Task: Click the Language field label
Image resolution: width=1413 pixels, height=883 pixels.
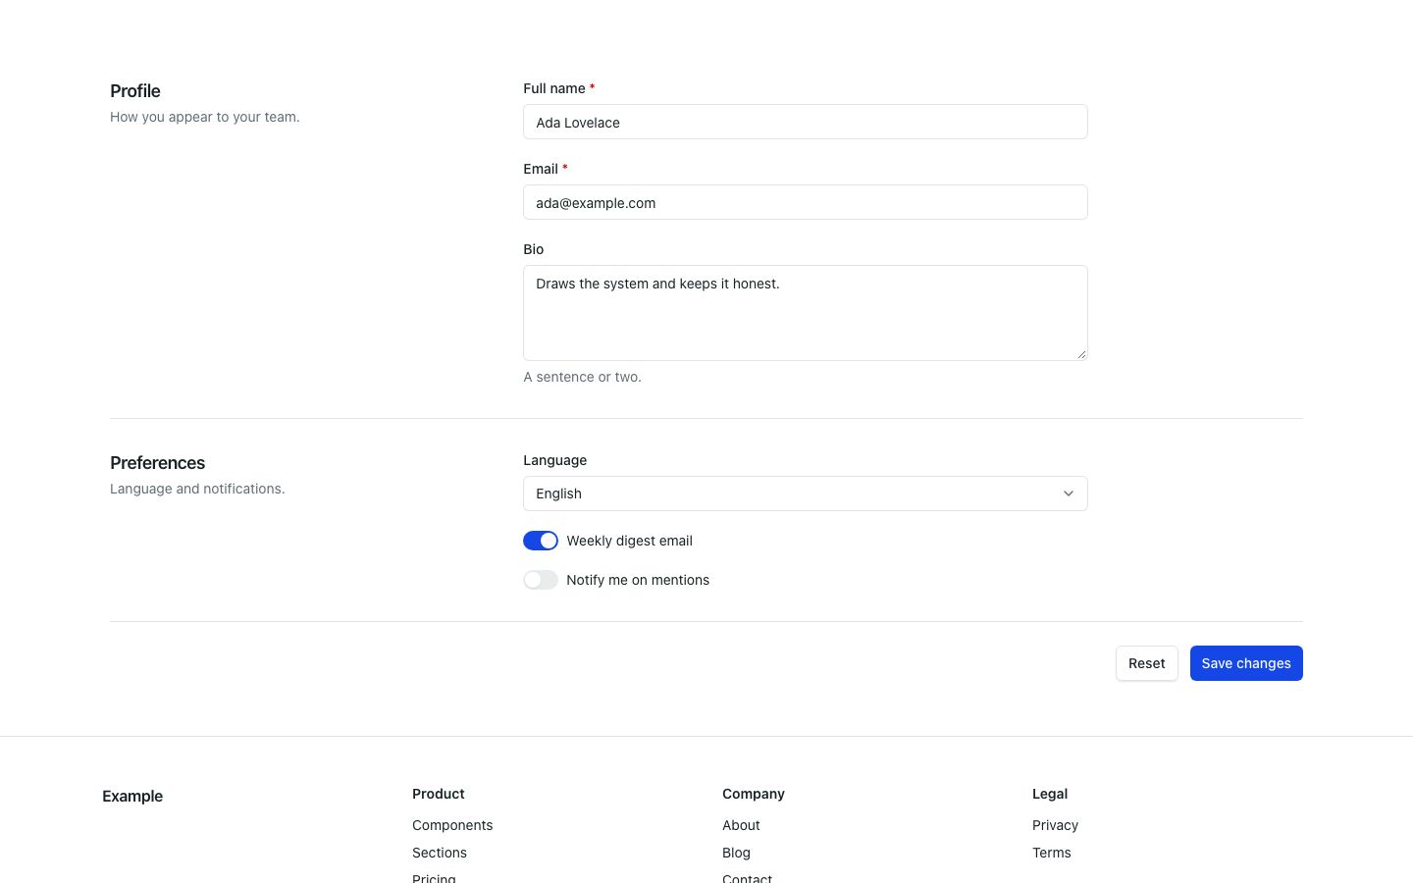Action: pyautogui.click(x=555, y=460)
